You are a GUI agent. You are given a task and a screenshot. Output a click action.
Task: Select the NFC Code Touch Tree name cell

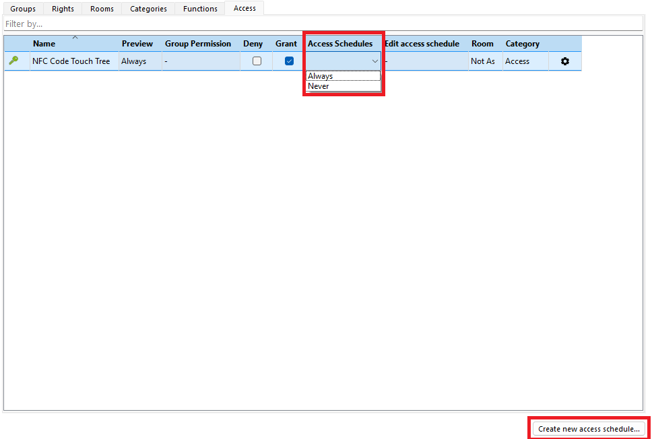coord(71,61)
